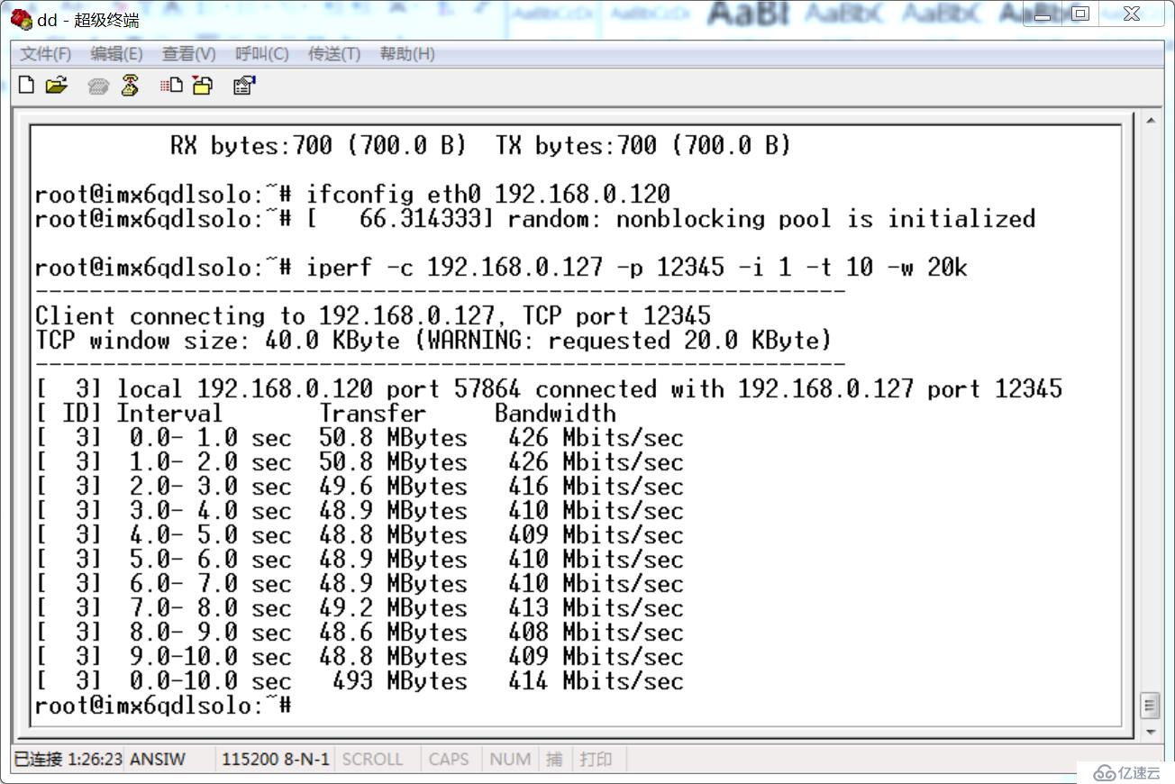This screenshot has width=1175, height=784.
Task: Open the 呼叫(C) menu
Action: (x=262, y=54)
